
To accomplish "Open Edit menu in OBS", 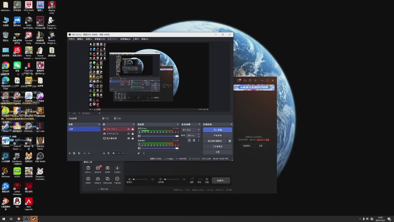I will pyautogui.click(x=80, y=39).
